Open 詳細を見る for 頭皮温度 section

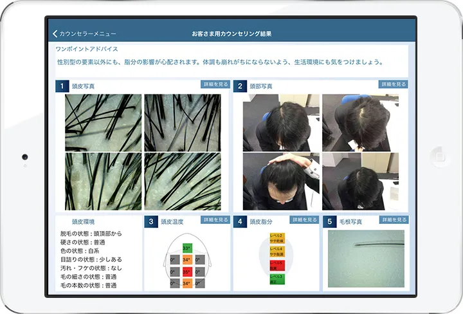point(215,220)
